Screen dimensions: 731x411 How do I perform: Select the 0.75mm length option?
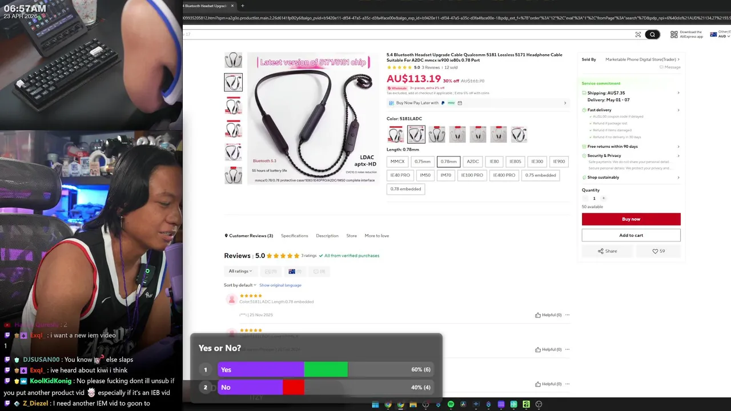click(423, 162)
